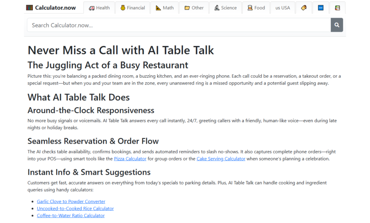This screenshot has height=223, width=370.
Task: Open the Pizza Calculator link
Action: click(x=130, y=159)
